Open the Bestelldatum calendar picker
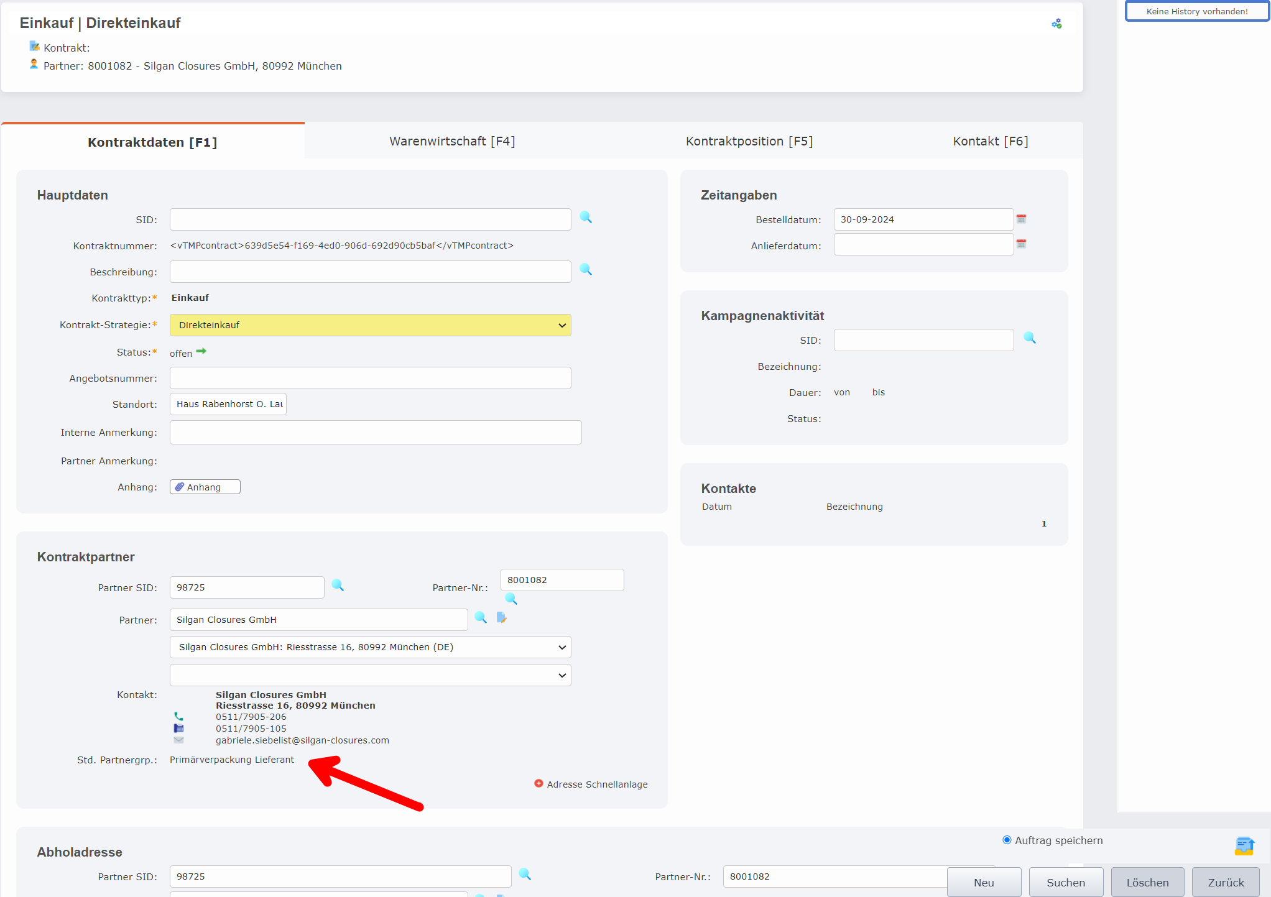The width and height of the screenshot is (1271, 897). coord(1021,219)
